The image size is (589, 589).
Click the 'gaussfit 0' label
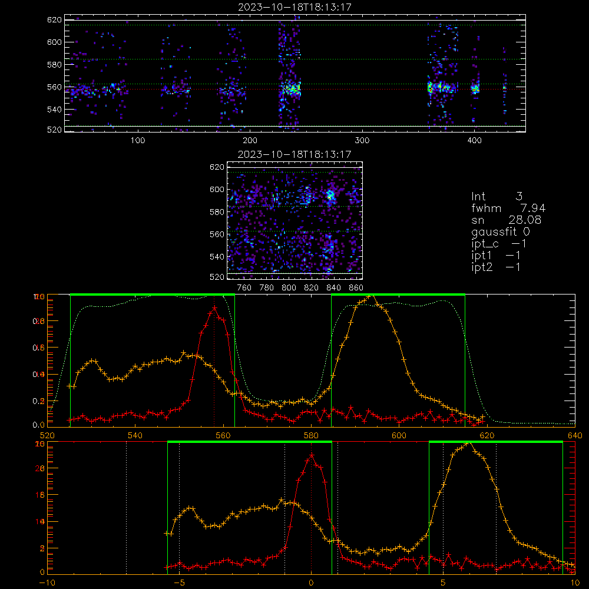(501, 231)
